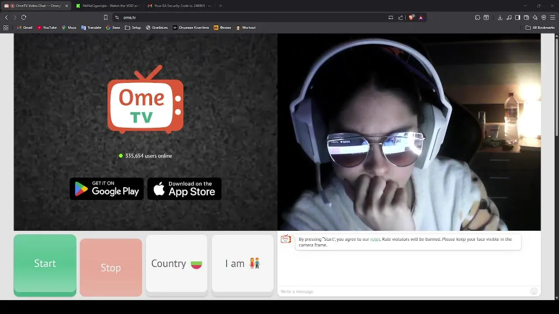Open the Translate bookmark
This screenshot has width=559, height=314.
coord(91,27)
